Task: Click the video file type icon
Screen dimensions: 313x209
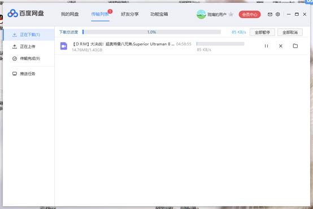Action: pyautogui.click(x=64, y=46)
